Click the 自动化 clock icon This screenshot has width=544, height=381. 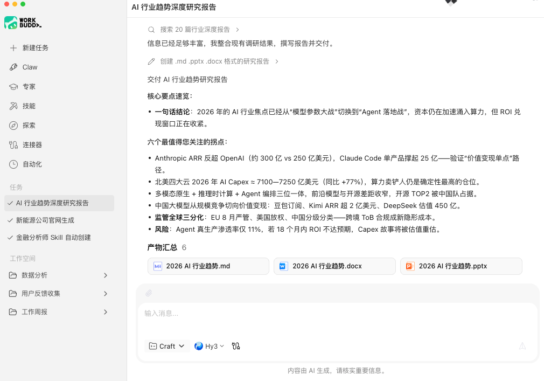point(13,164)
